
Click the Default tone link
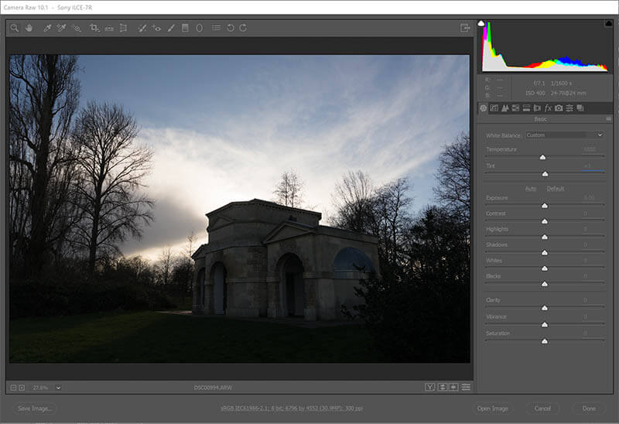[555, 189]
